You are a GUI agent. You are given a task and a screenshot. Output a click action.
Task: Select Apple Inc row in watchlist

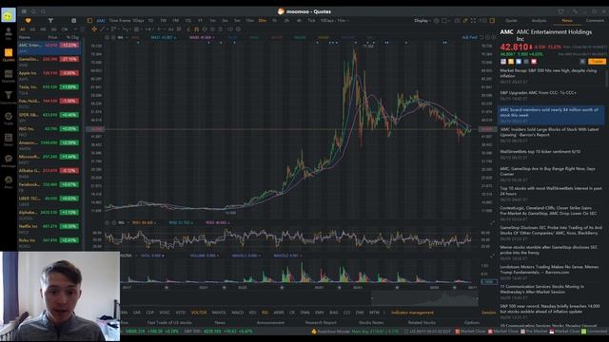49,76
